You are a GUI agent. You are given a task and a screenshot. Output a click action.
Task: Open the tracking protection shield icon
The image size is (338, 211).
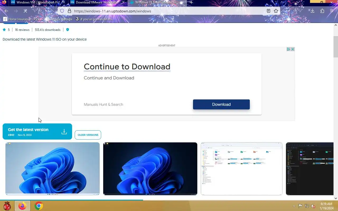(62, 11)
